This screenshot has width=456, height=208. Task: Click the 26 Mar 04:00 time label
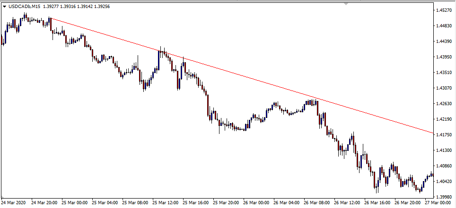coord(286,202)
